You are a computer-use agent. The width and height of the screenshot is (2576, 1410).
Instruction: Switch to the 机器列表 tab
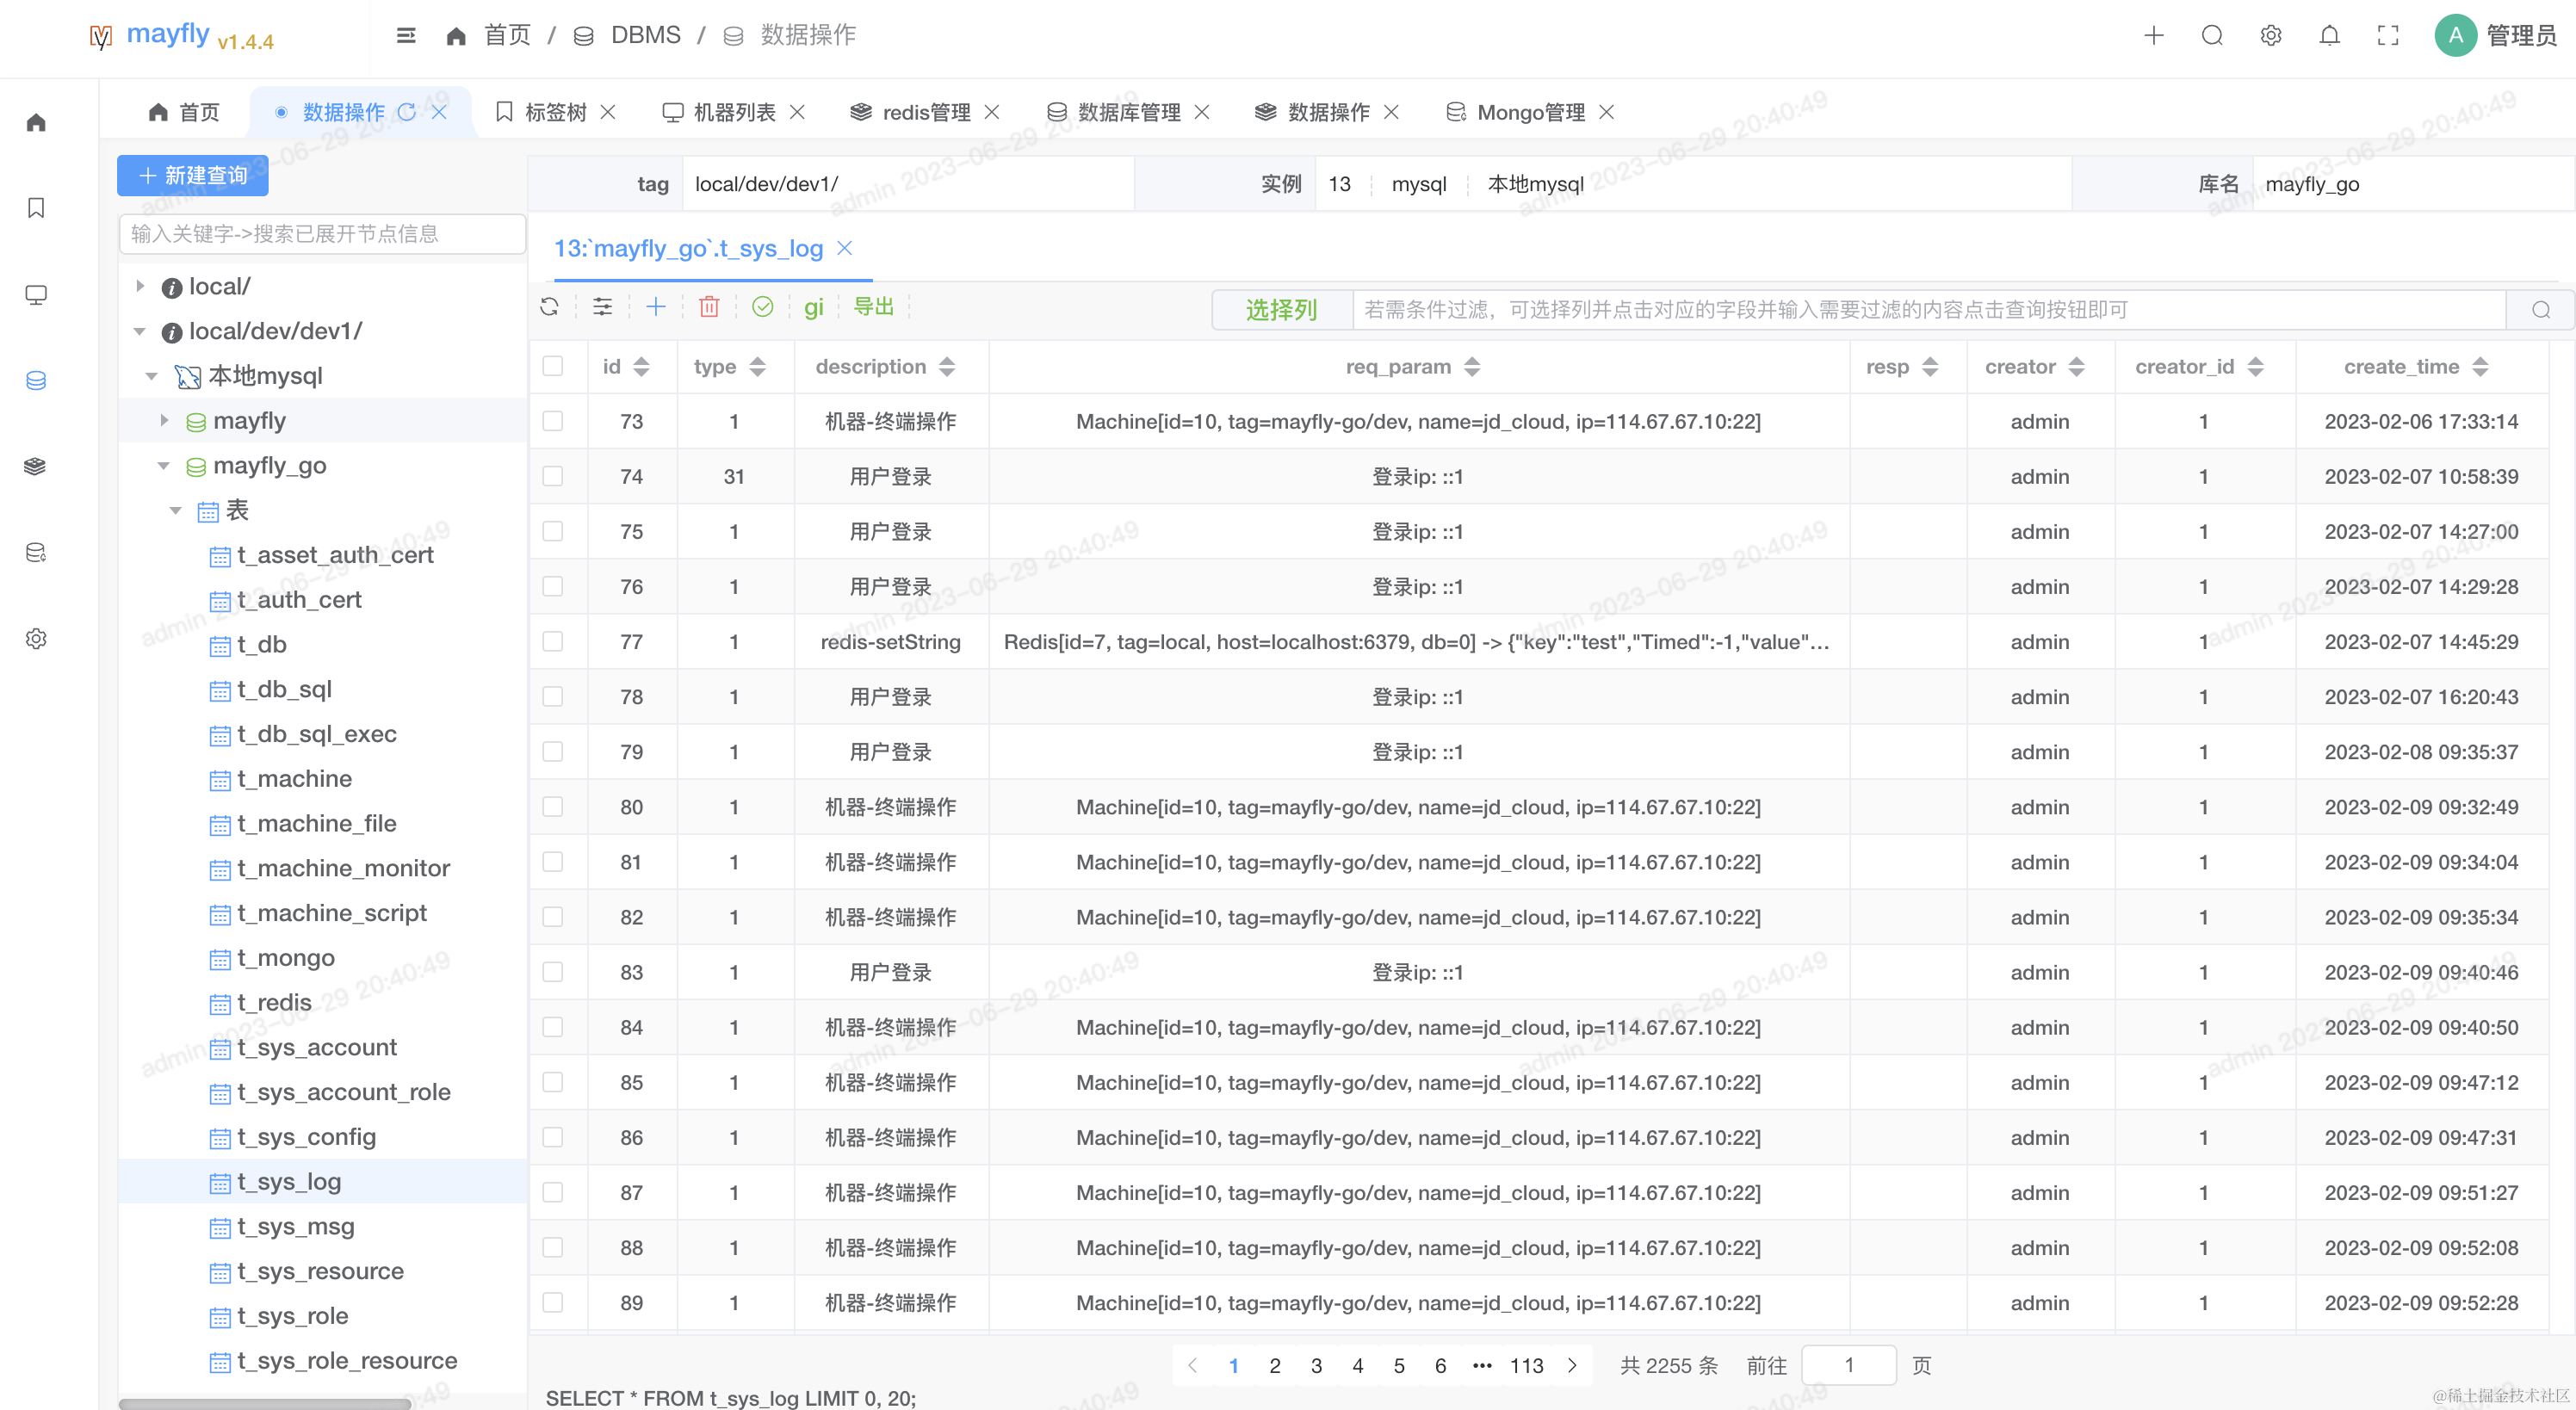(734, 112)
